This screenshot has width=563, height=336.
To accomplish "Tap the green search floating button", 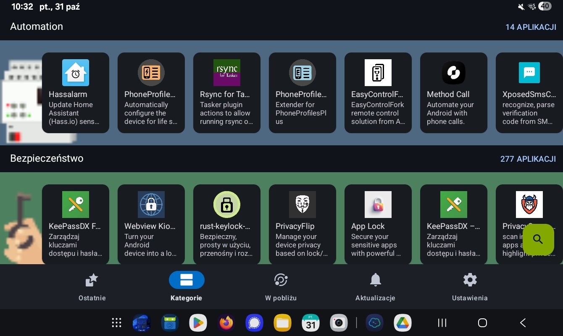I will (x=538, y=239).
